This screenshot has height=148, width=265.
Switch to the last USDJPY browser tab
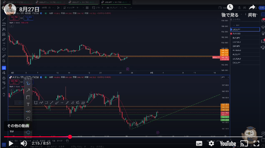[115, 2]
